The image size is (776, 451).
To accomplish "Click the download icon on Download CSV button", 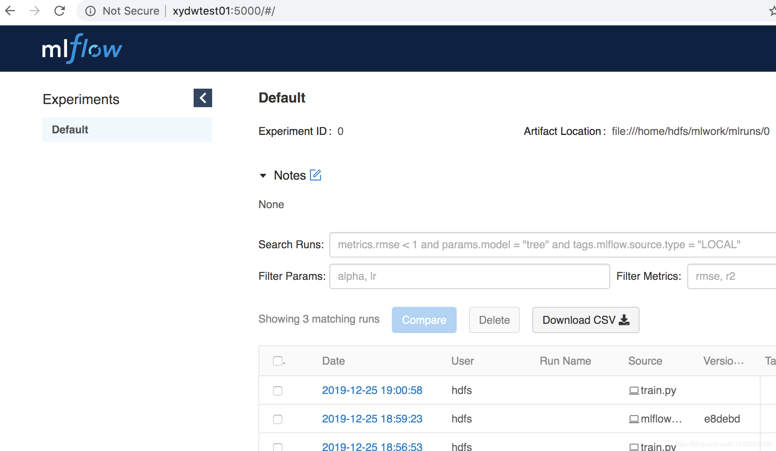I will pos(625,320).
